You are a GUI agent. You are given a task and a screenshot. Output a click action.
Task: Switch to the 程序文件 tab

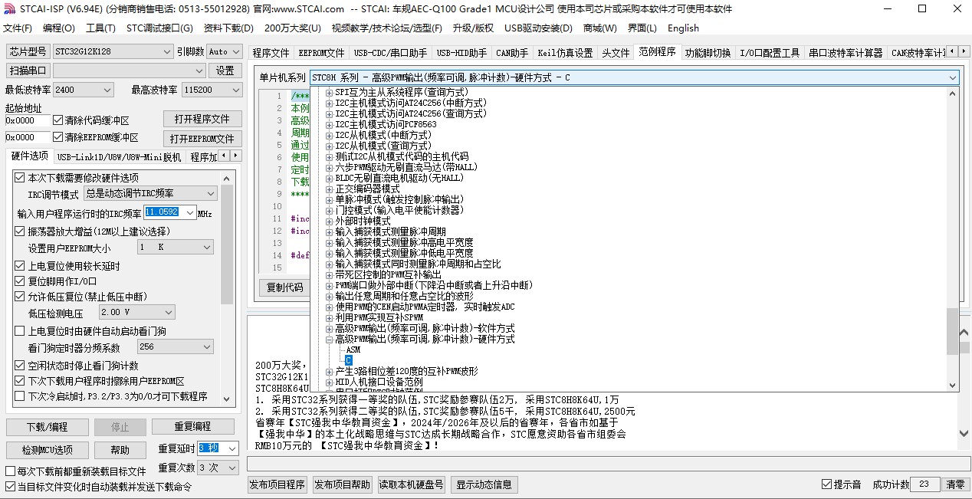point(271,53)
